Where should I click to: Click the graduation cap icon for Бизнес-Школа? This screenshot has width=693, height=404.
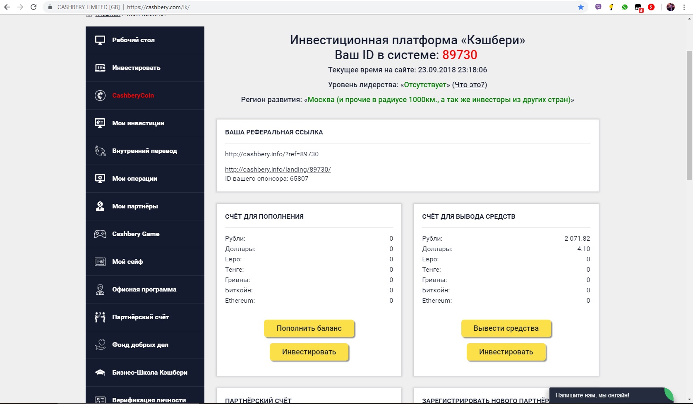tap(100, 373)
